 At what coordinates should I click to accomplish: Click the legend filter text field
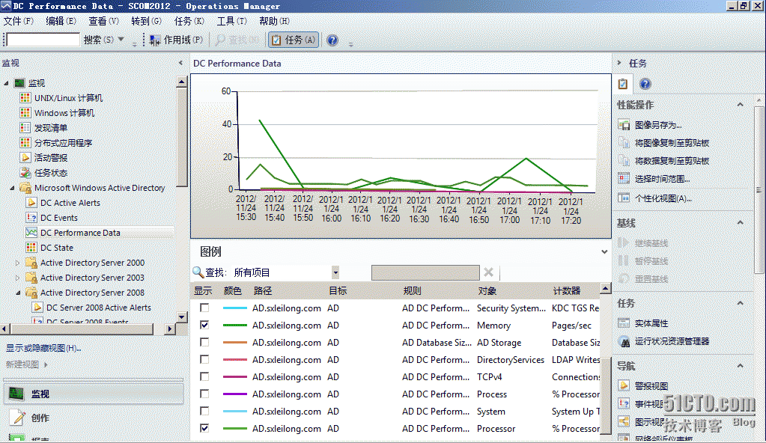(x=425, y=272)
